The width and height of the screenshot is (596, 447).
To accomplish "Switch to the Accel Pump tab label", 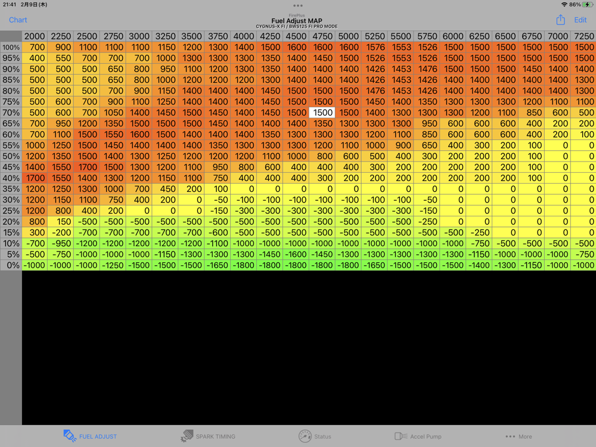I will tap(426, 436).
